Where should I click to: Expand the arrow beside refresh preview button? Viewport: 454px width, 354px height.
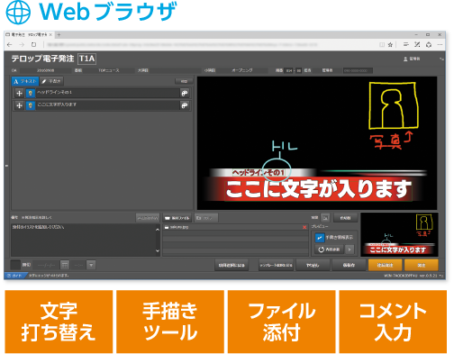pyautogui.click(x=350, y=250)
